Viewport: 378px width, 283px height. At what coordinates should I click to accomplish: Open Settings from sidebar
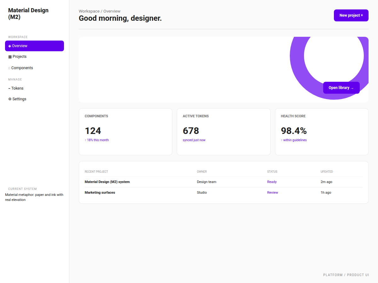coord(34,99)
